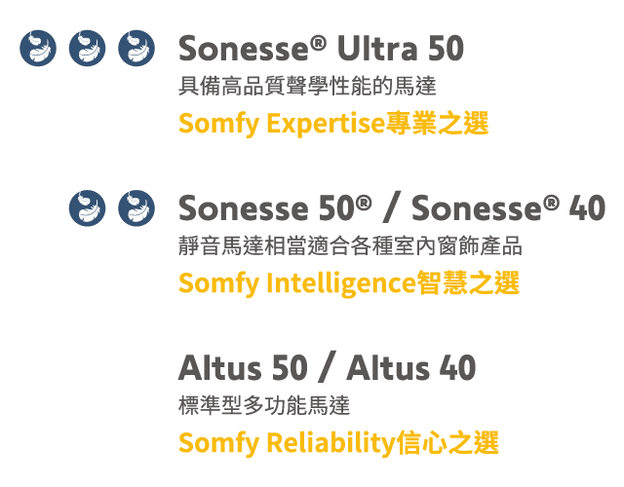Click the slash between Sonesse 50 and Sonesse 40
624x487 pixels.
pyautogui.click(x=392, y=207)
